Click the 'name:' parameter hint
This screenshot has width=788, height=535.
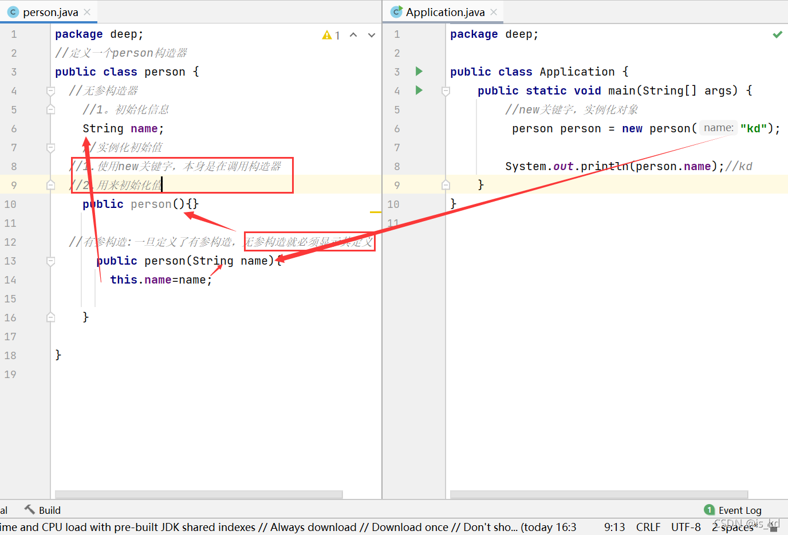718,128
